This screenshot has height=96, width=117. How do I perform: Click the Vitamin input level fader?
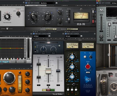[x=101, y=23]
